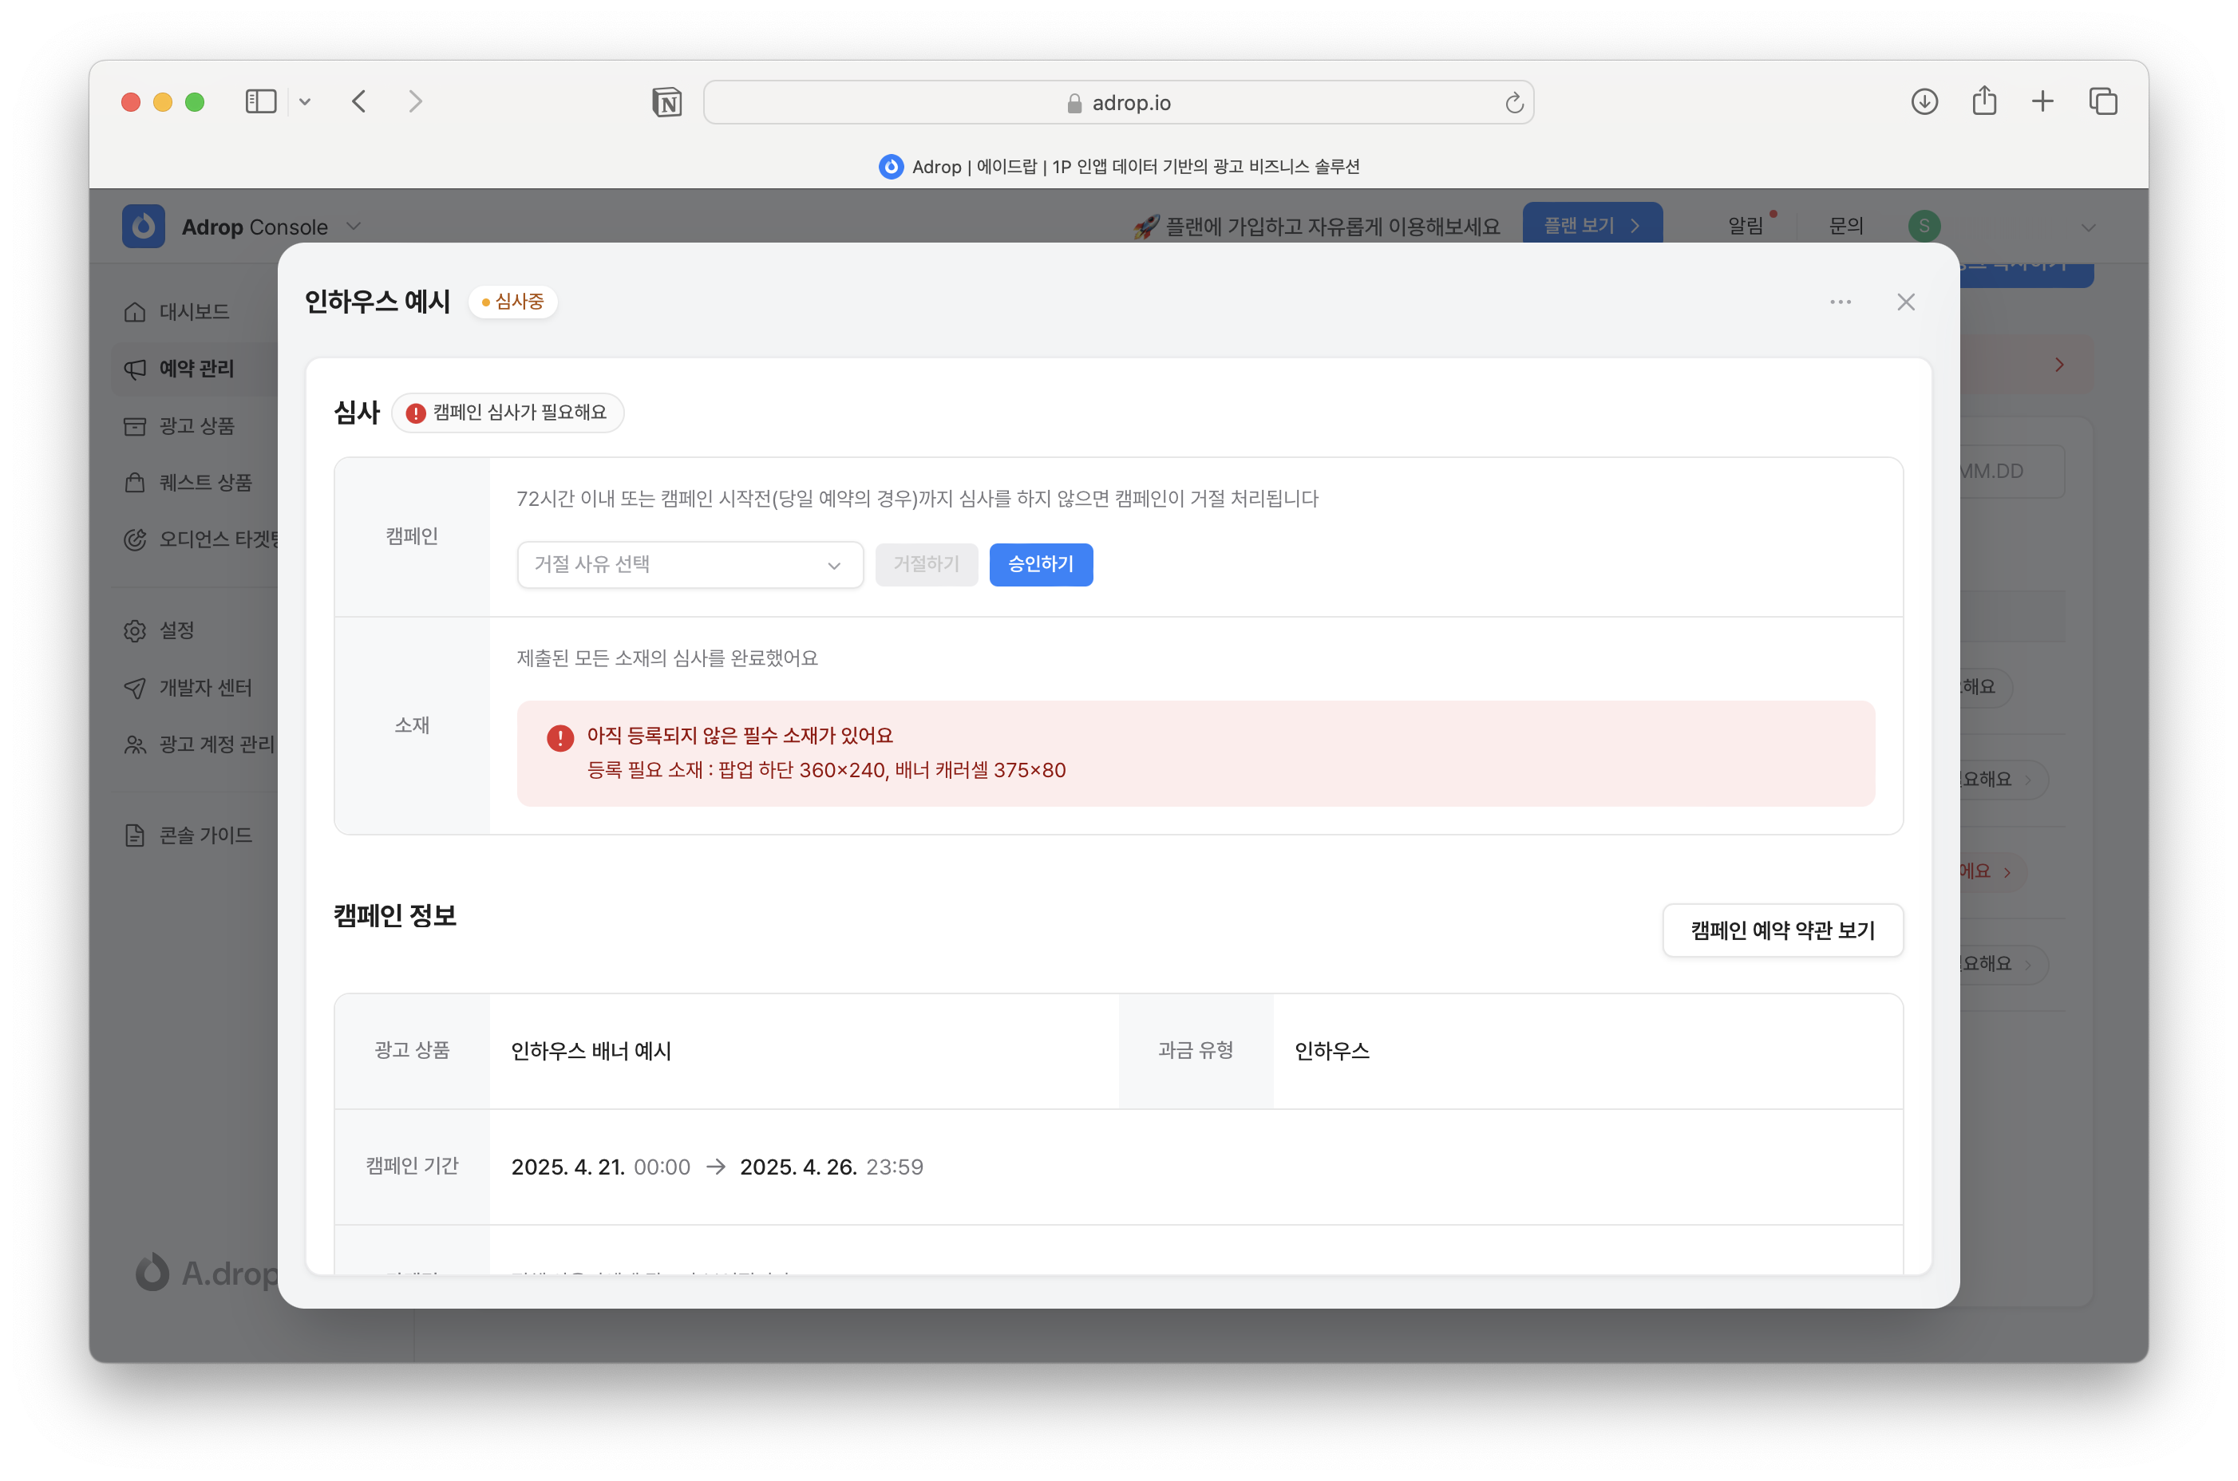The image size is (2238, 1481).
Task: Close the 인하우스 예시 modal with X icon
Action: coord(1905,302)
